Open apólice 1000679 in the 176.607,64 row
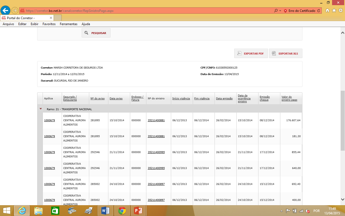 (50, 120)
